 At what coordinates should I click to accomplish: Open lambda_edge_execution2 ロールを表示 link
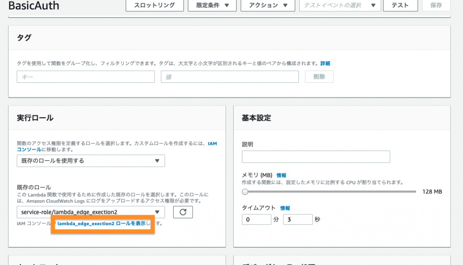[101, 224]
